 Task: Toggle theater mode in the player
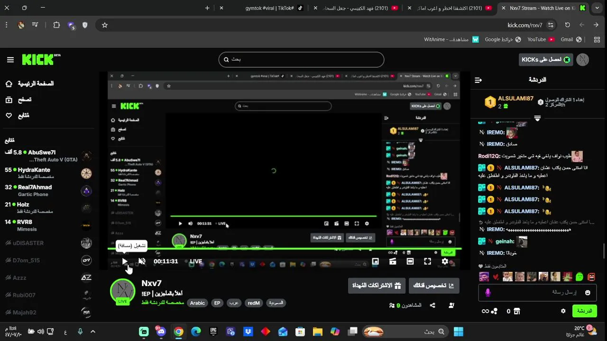click(410, 261)
